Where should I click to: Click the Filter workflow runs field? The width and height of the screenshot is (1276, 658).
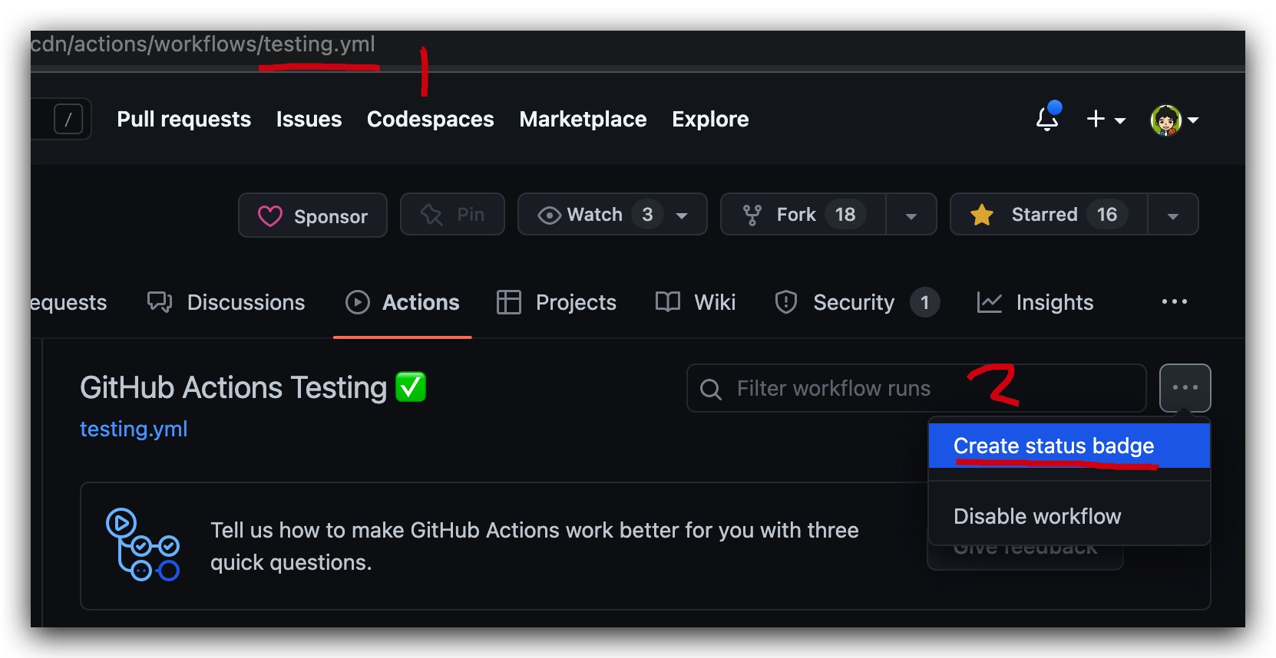coord(916,388)
